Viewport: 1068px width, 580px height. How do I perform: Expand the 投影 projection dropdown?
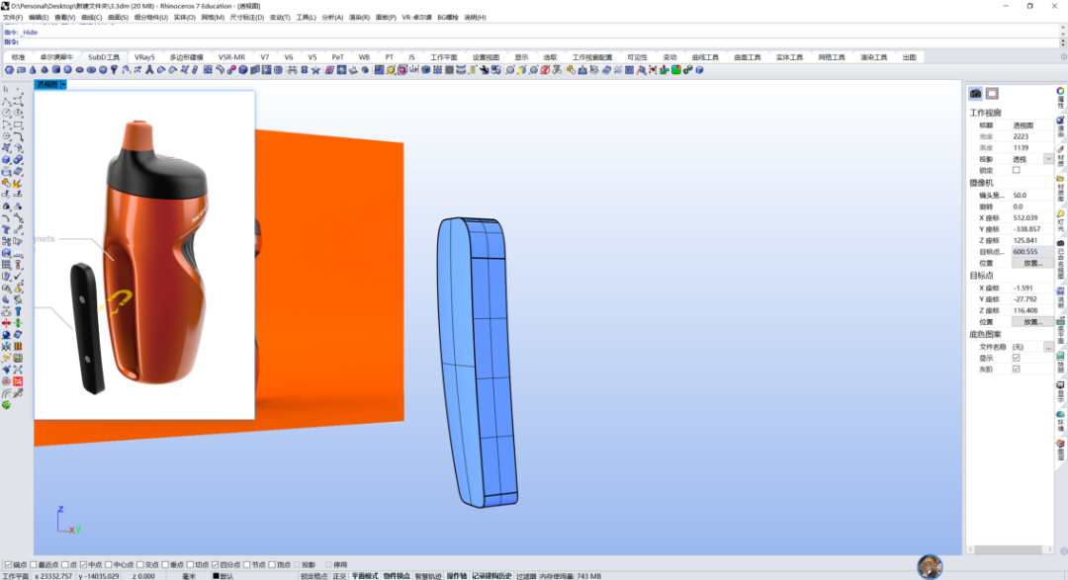tap(1048, 159)
